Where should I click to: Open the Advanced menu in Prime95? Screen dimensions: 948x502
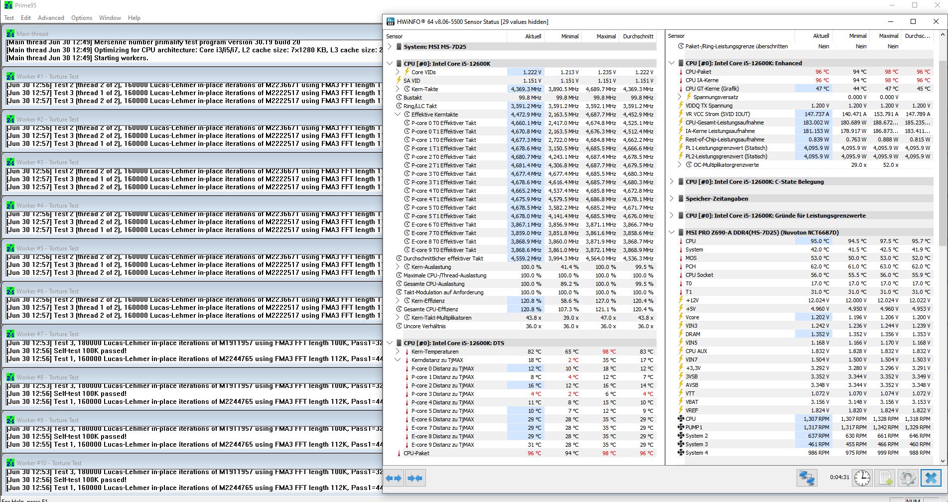(x=51, y=18)
